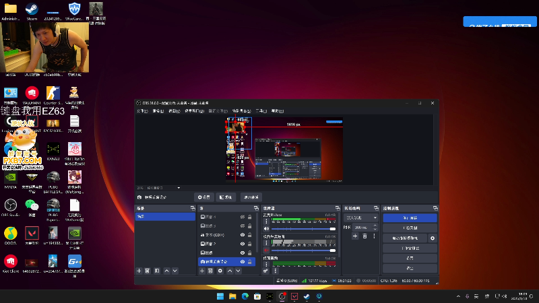
Task: Show the hidden 图像 3 source
Action: click(x=243, y=226)
